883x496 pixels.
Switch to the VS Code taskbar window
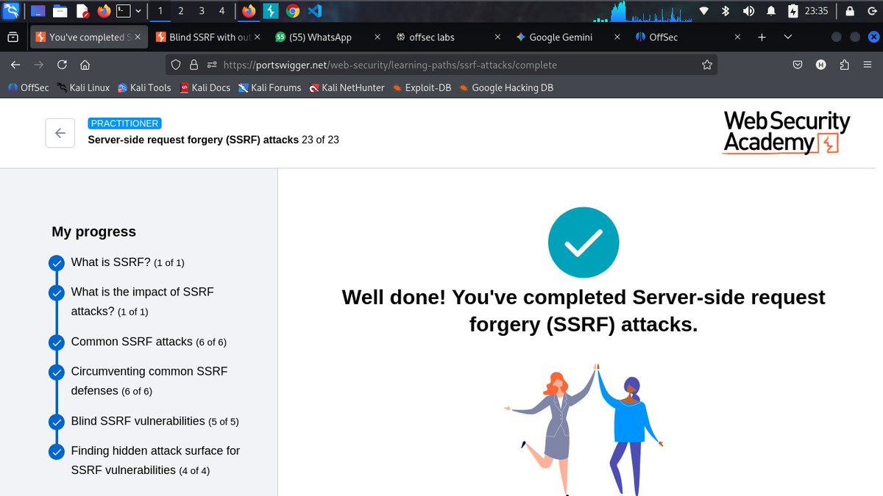[x=315, y=11]
